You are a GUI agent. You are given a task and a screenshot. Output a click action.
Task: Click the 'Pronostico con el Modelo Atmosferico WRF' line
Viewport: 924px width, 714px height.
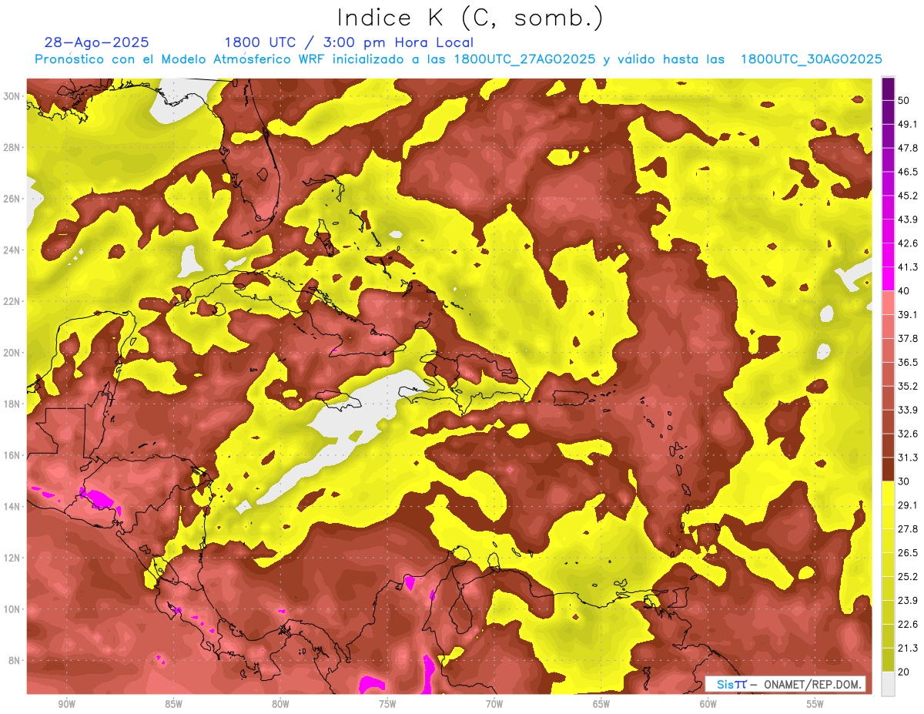coord(458,59)
